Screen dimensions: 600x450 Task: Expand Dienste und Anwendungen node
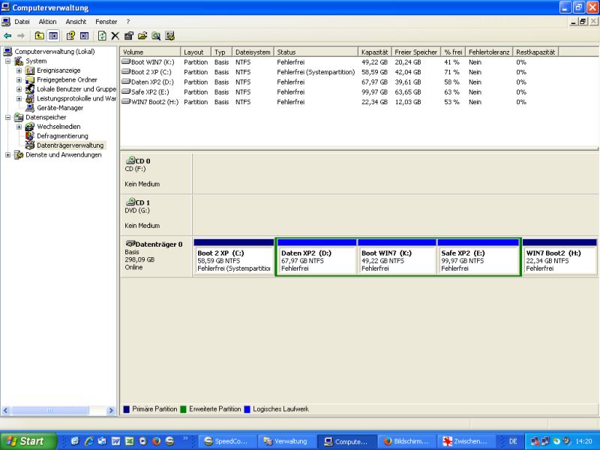click(7, 155)
